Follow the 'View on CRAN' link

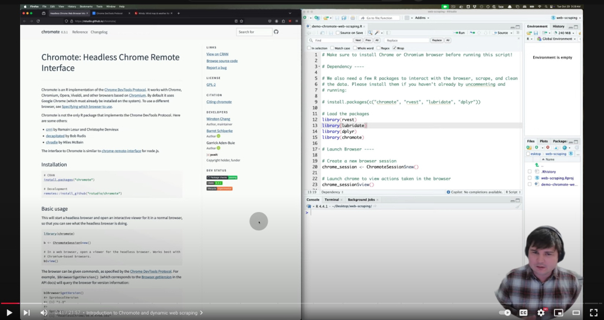pyautogui.click(x=217, y=54)
